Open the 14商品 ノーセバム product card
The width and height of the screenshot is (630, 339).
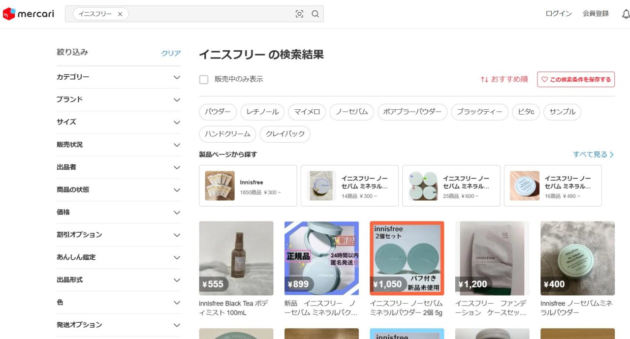349,185
